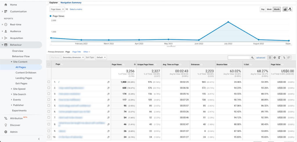Click help icon next to Bounce Rate header
The height and width of the screenshot is (142, 297).
(x=229, y=64)
